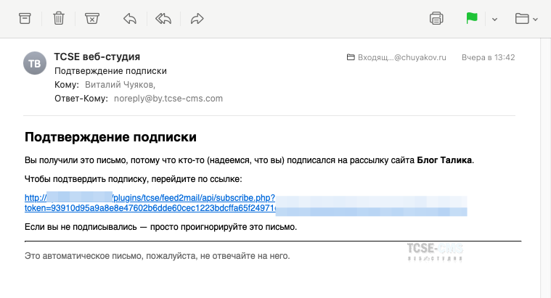This screenshot has height=298, width=551.
Task: Toggle the green flag on this message
Action: [472, 18]
